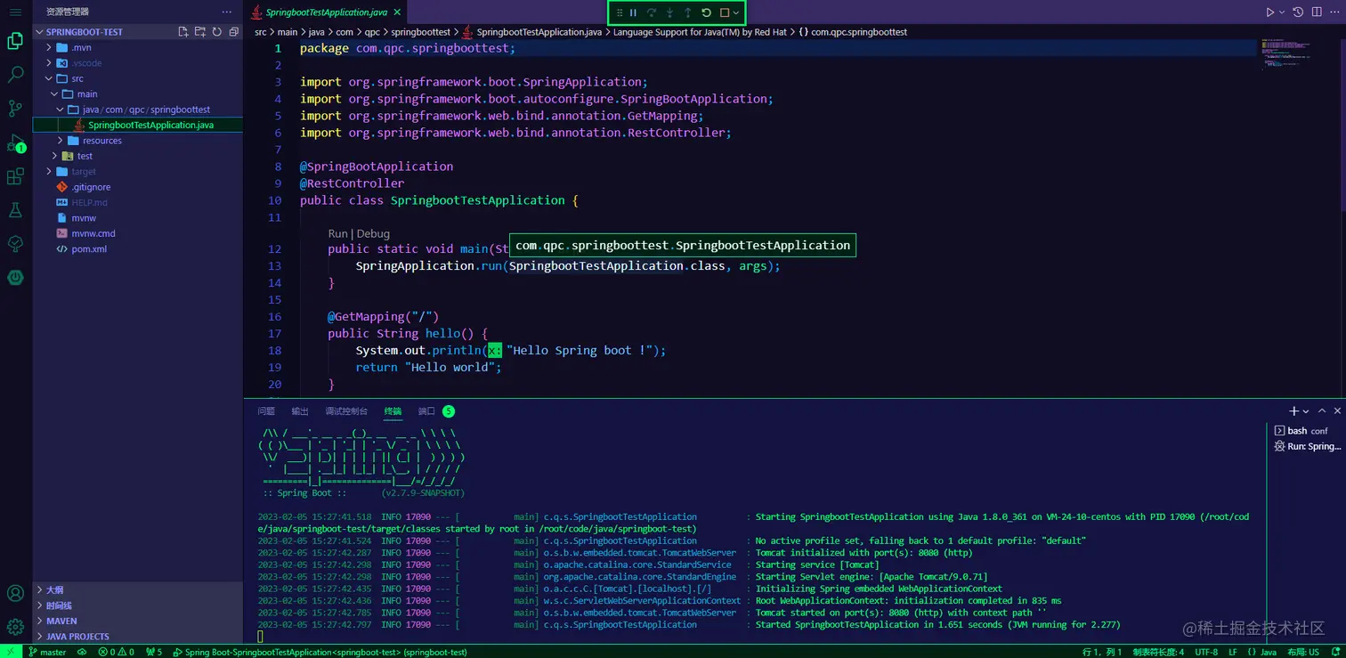Click the Debug CodeLens above main method

373,234
